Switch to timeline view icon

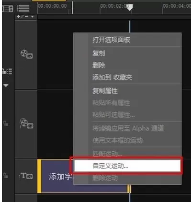point(23,8)
